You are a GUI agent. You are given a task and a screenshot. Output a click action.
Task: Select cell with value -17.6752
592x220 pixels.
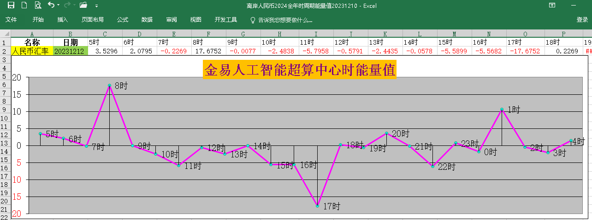pos(525,51)
